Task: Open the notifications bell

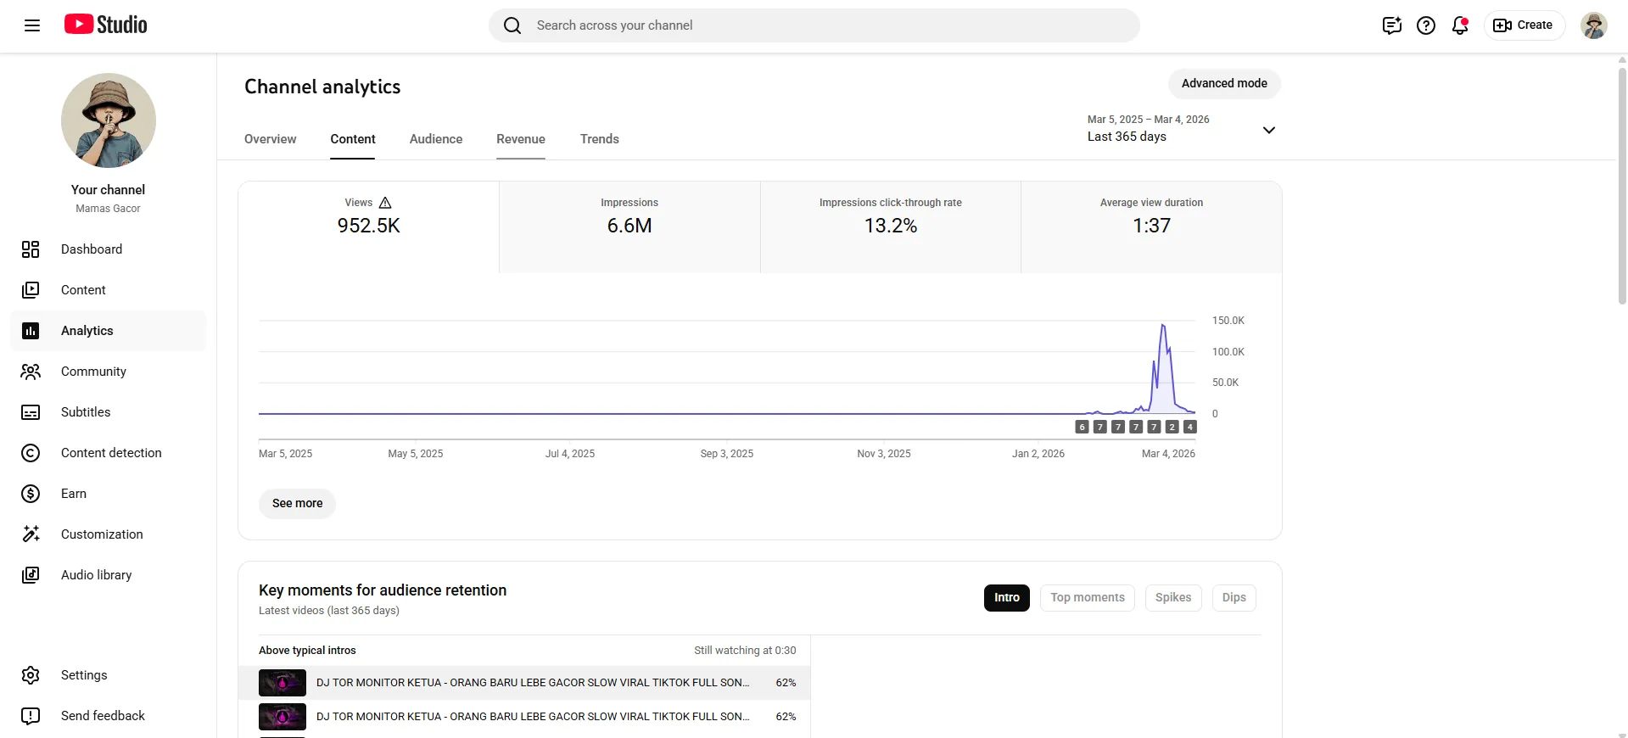Action: (1460, 25)
